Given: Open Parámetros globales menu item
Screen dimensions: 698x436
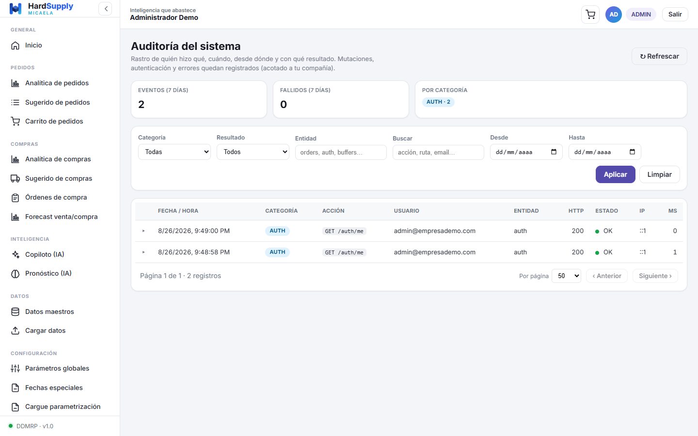Looking at the screenshot, I should click(x=60, y=368).
